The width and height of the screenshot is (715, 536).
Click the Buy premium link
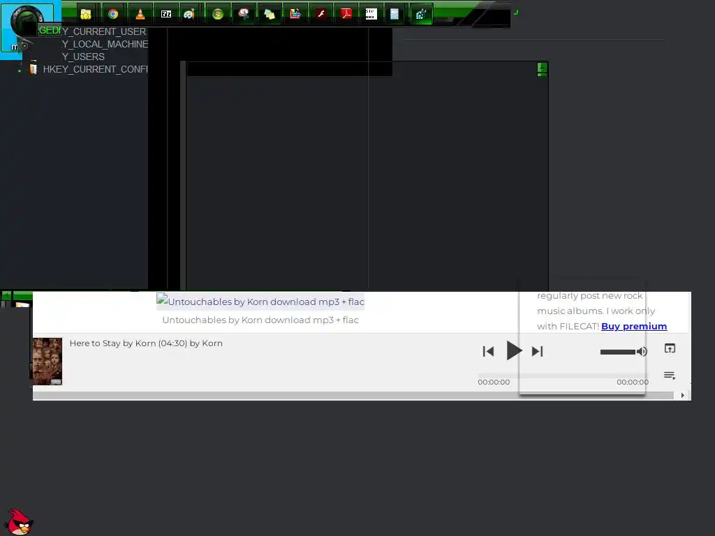click(x=634, y=327)
